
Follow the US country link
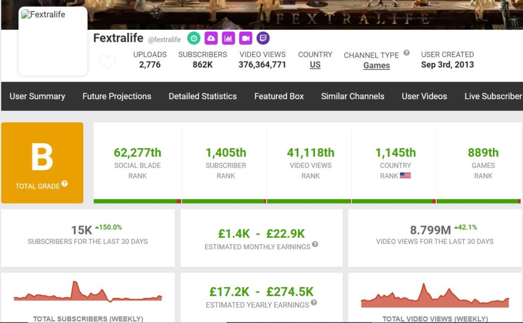click(x=315, y=65)
